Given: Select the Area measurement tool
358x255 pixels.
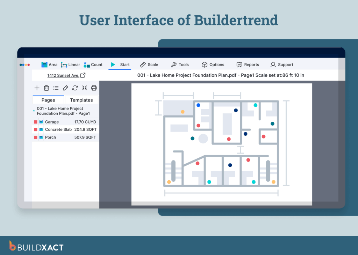Looking at the screenshot, I should click(49, 65).
